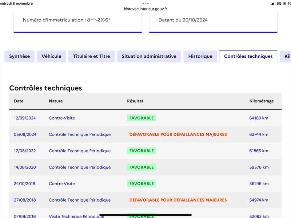Click the DÉFAVORABLE badge for 05/08/2024
This screenshot has height=218, width=291.
[178, 134]
